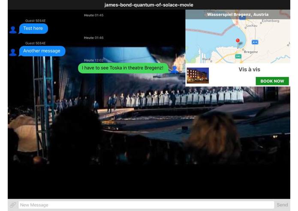Click the Send button

282,205
